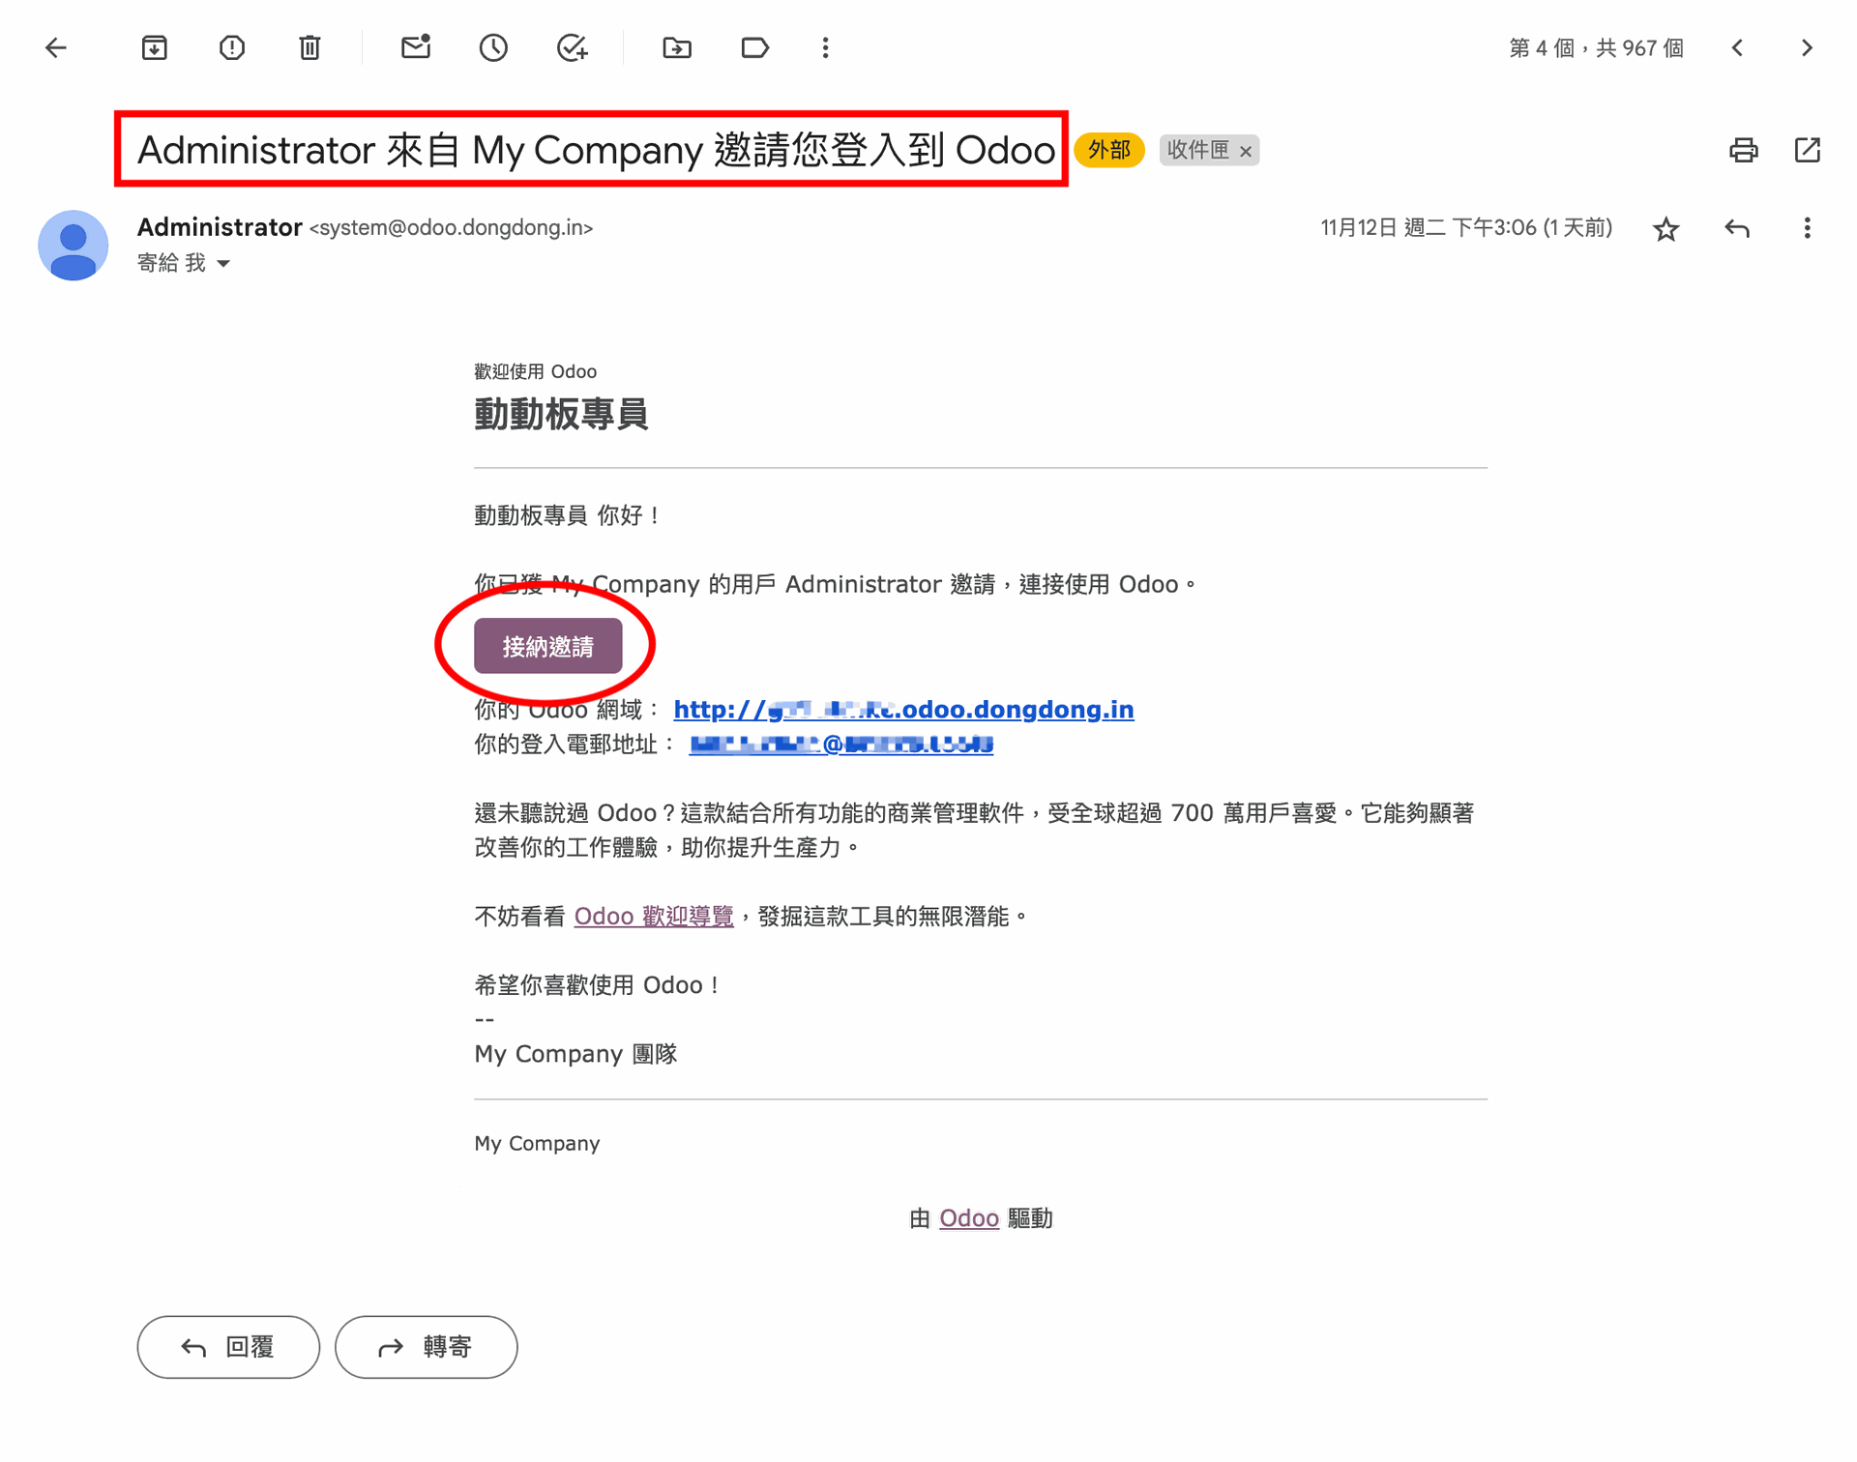
Task: Click the signature My Company 團隊
Action: point(575,1053)
